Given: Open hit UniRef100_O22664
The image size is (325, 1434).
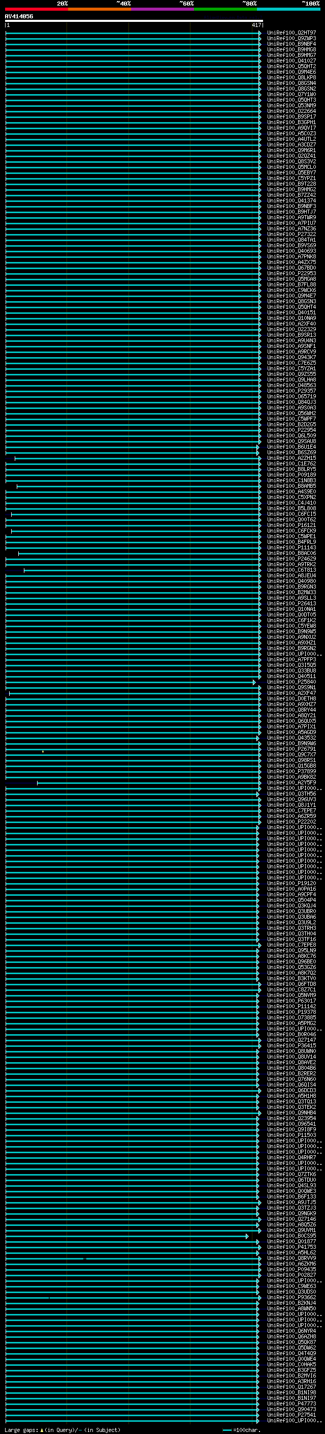Looking at the screenshot, I should pyautogui.click(x=291, y=111).
